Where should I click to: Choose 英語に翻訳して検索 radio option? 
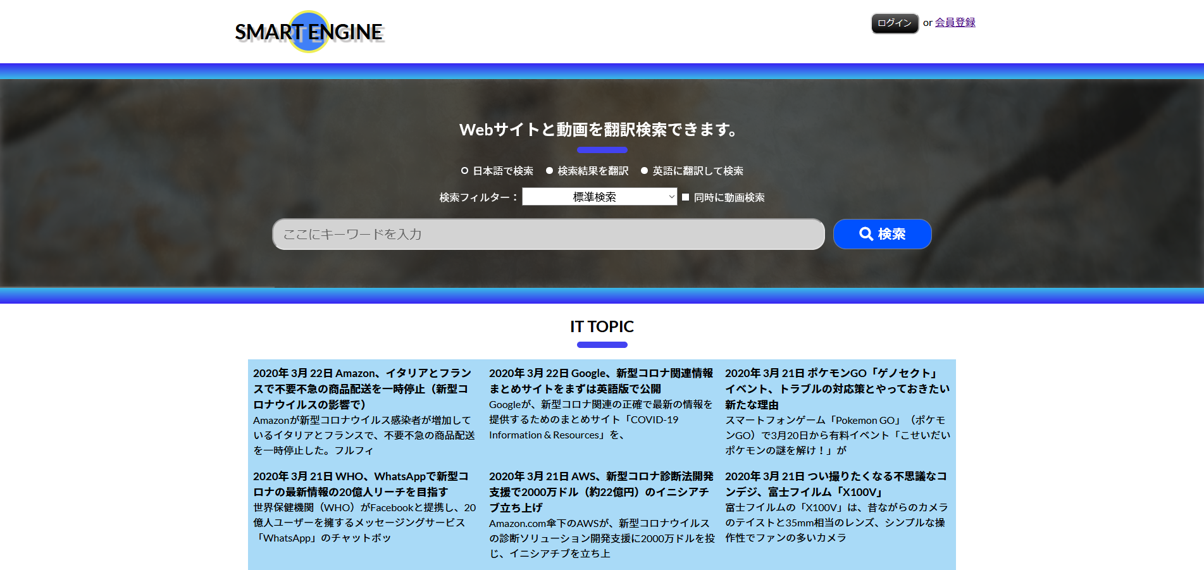[644, 171]
